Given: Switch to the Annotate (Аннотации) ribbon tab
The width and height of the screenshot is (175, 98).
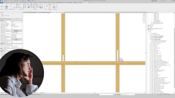Looking at the screenshot, I should click(x=40, y=2).
